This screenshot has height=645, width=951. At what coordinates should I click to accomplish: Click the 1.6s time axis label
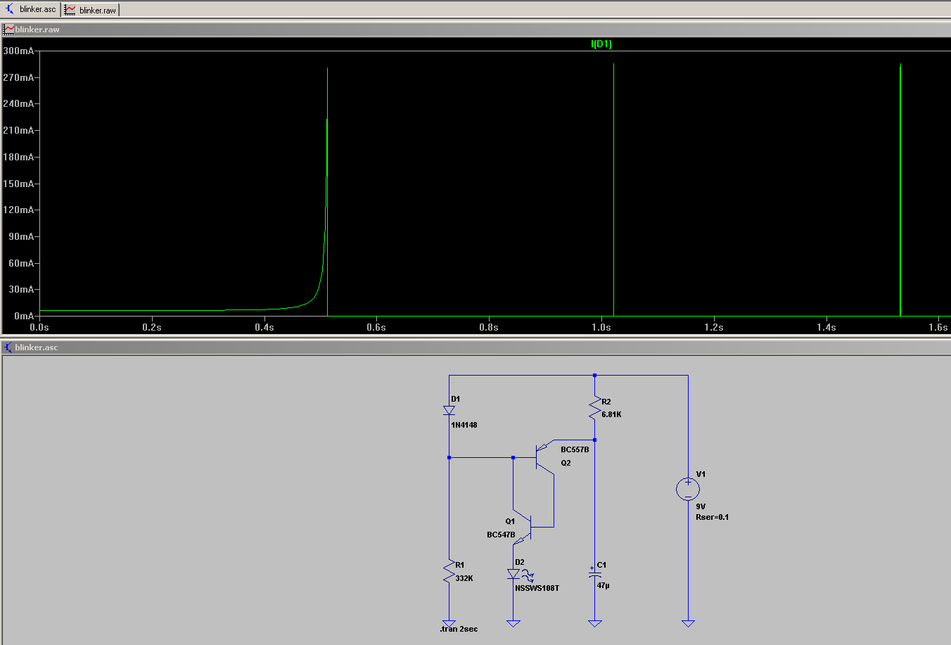(938, 327)
